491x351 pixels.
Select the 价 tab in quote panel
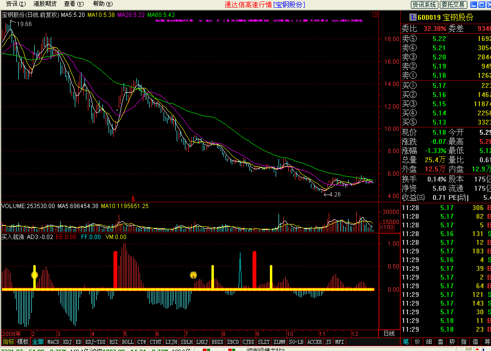click(418, 342)
